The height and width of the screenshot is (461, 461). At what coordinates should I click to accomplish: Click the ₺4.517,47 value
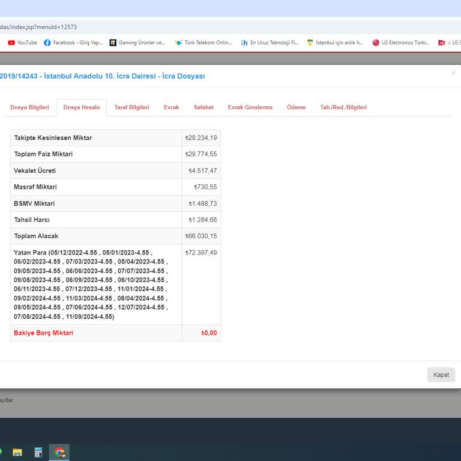point(203,170)
